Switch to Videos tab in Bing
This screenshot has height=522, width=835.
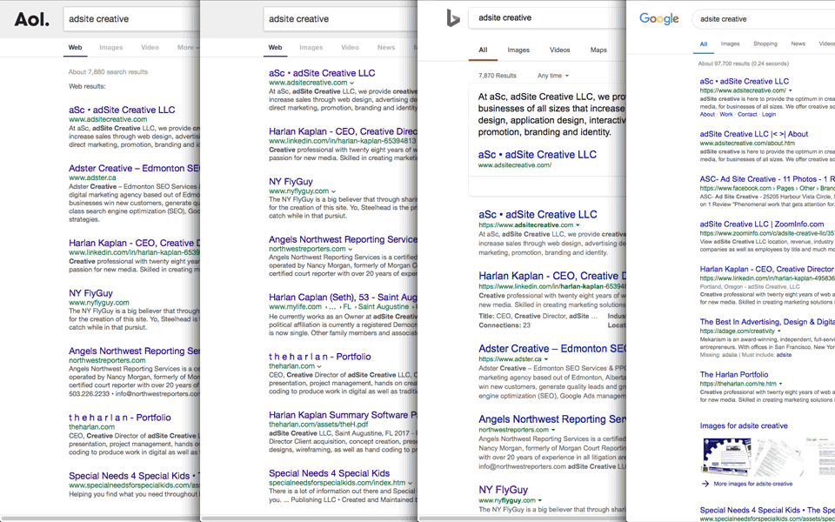point(559,50)
